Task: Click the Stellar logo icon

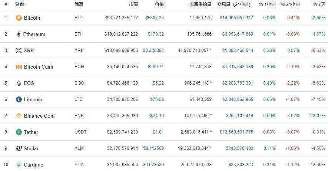Action: click(x=19, y=148)
